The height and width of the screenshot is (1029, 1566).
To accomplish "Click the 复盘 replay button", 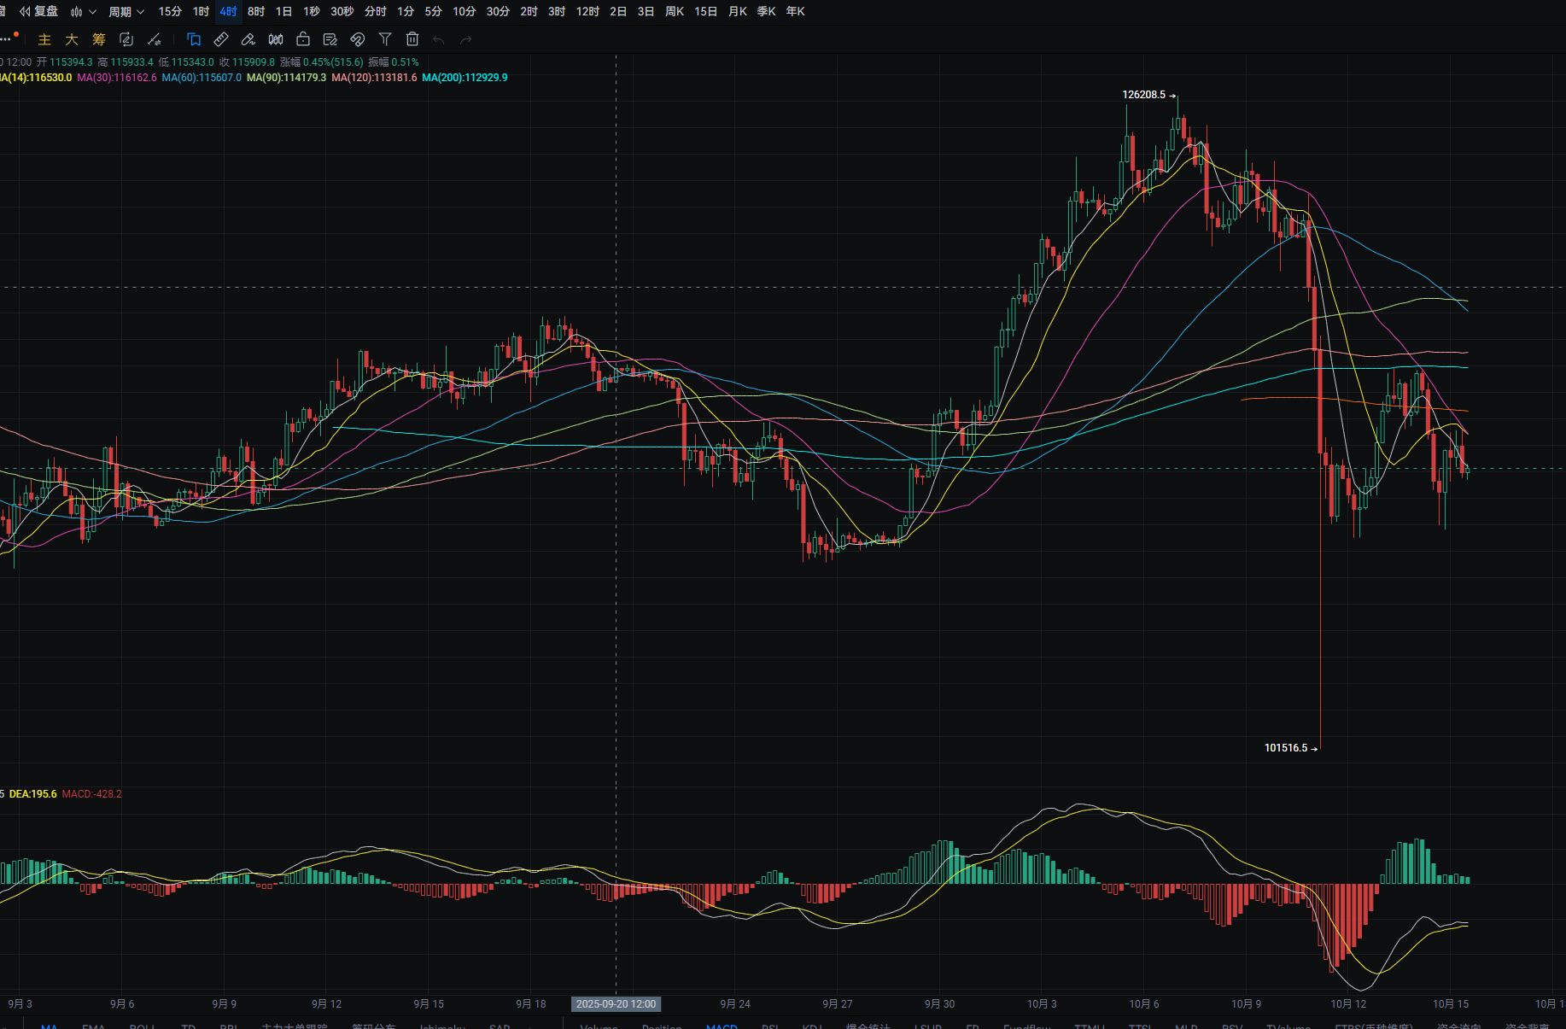I will coord(39,12).
